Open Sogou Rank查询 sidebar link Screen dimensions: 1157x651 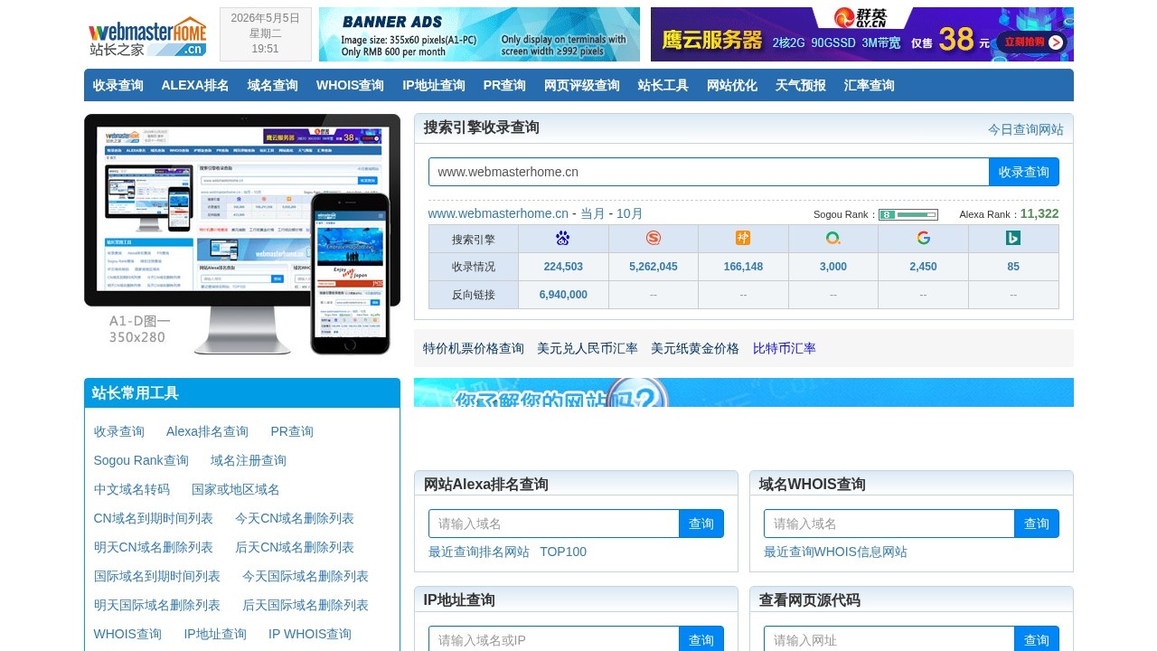[141, 460]
